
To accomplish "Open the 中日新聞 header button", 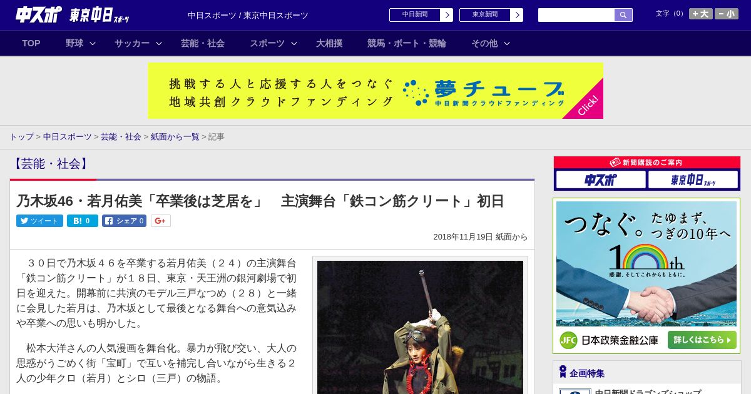I will click(421, 15).
